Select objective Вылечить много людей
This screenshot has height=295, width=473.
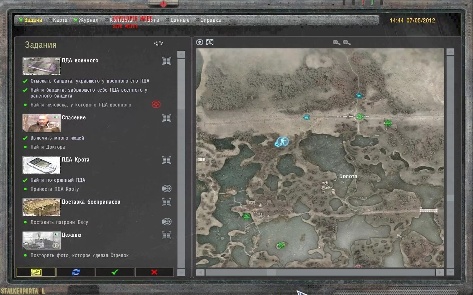click(57, 138)
